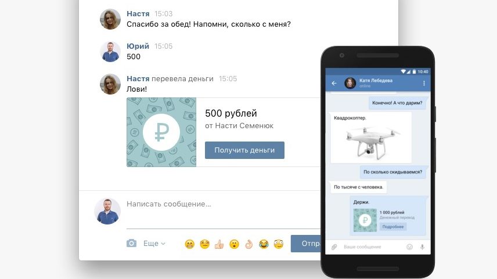Expand the Еще attachments dropdown
This screenshot has width=497, height=279.
pos(154,244)
